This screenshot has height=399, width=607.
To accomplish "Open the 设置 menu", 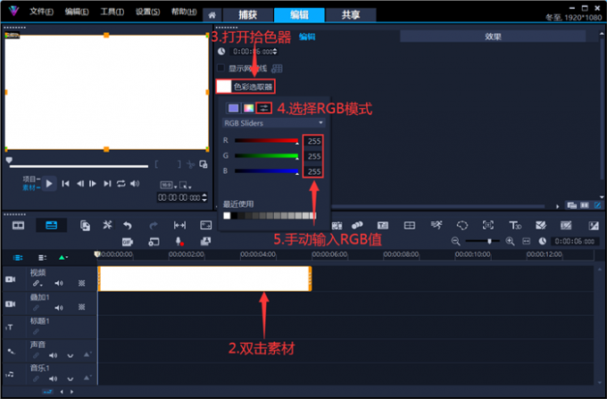I will pos(147,12).
